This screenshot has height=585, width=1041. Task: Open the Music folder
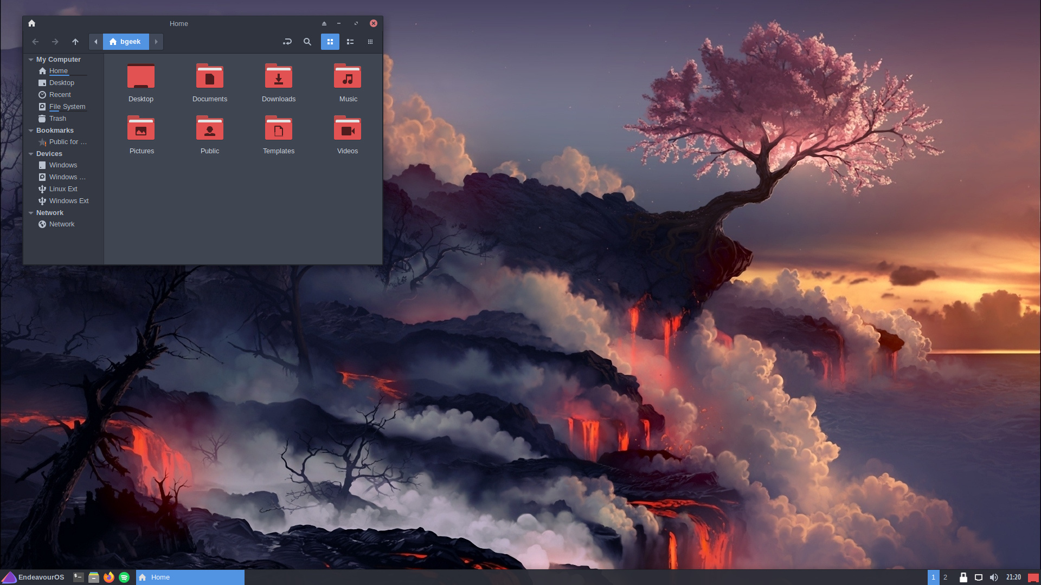click(x=348, y=82)
